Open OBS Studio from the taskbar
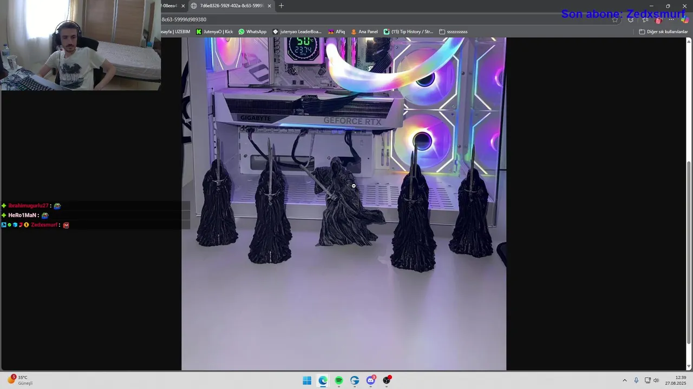693x389 pixels. coord(387,380)
